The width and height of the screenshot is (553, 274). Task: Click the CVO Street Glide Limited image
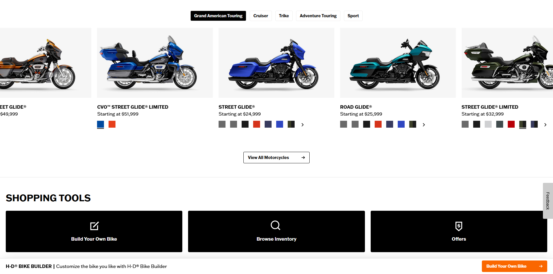coord(155,63)
